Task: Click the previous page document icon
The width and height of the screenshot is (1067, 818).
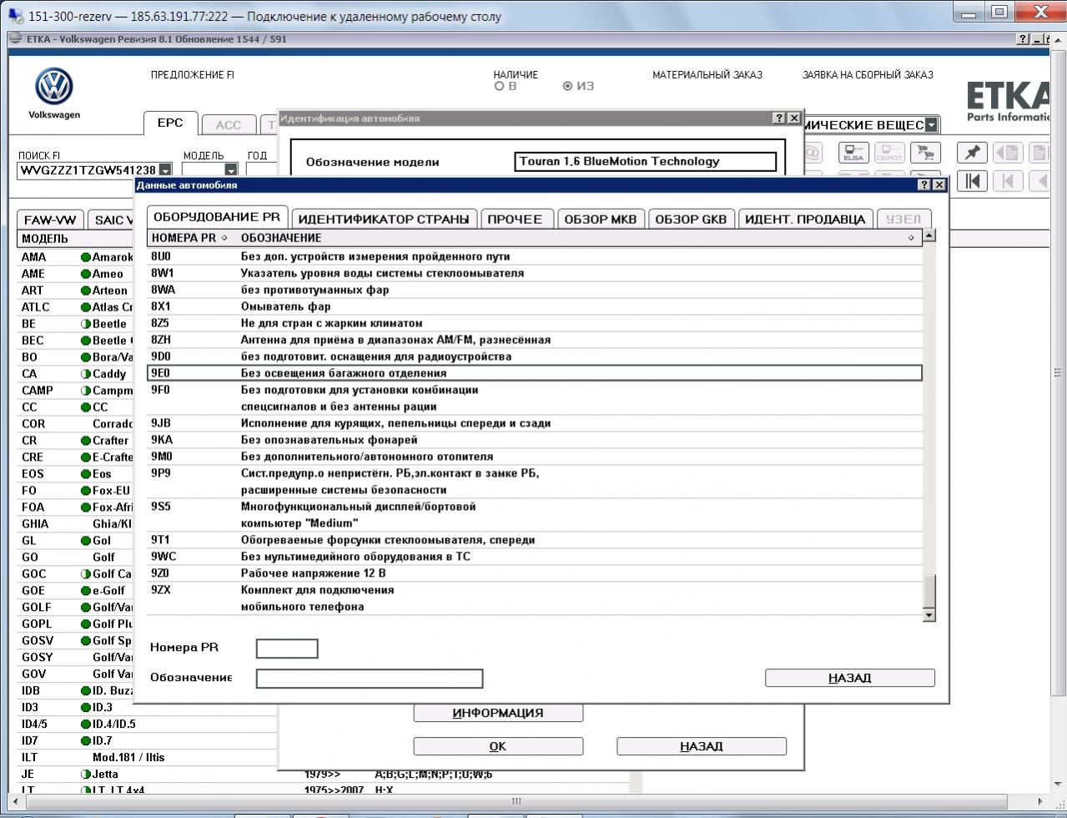Action: [x=1009, y=152]
